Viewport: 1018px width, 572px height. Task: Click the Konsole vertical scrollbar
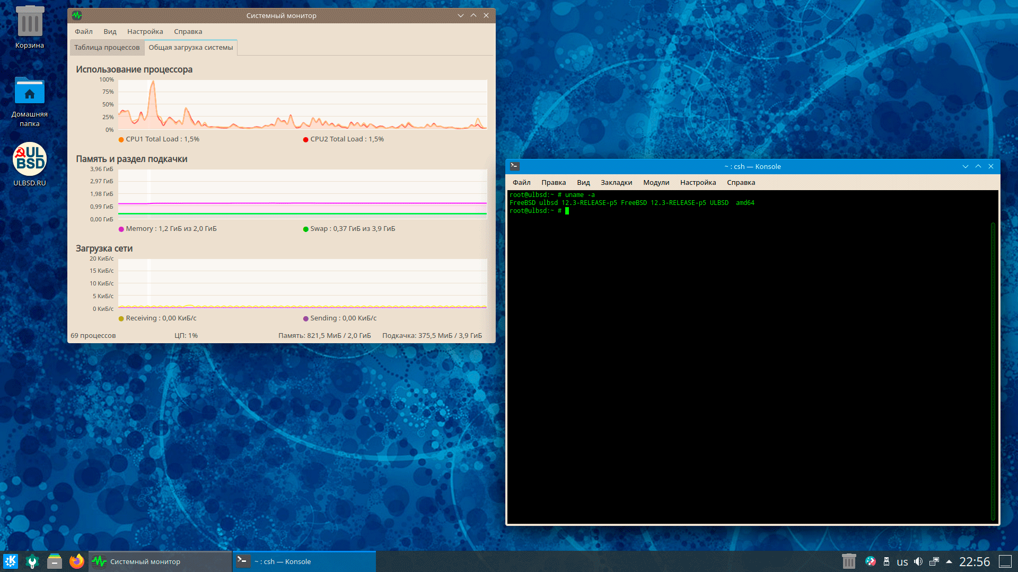(x=993, y=371)
